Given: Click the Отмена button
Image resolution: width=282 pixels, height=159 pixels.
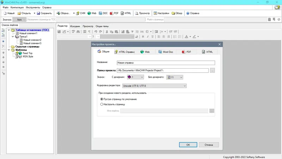Looking at the screenshot, I should 209,145.
